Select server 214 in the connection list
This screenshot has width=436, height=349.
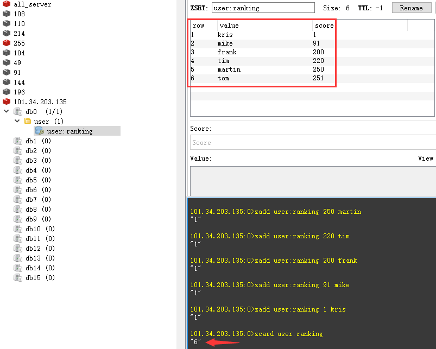click(19, 34)
